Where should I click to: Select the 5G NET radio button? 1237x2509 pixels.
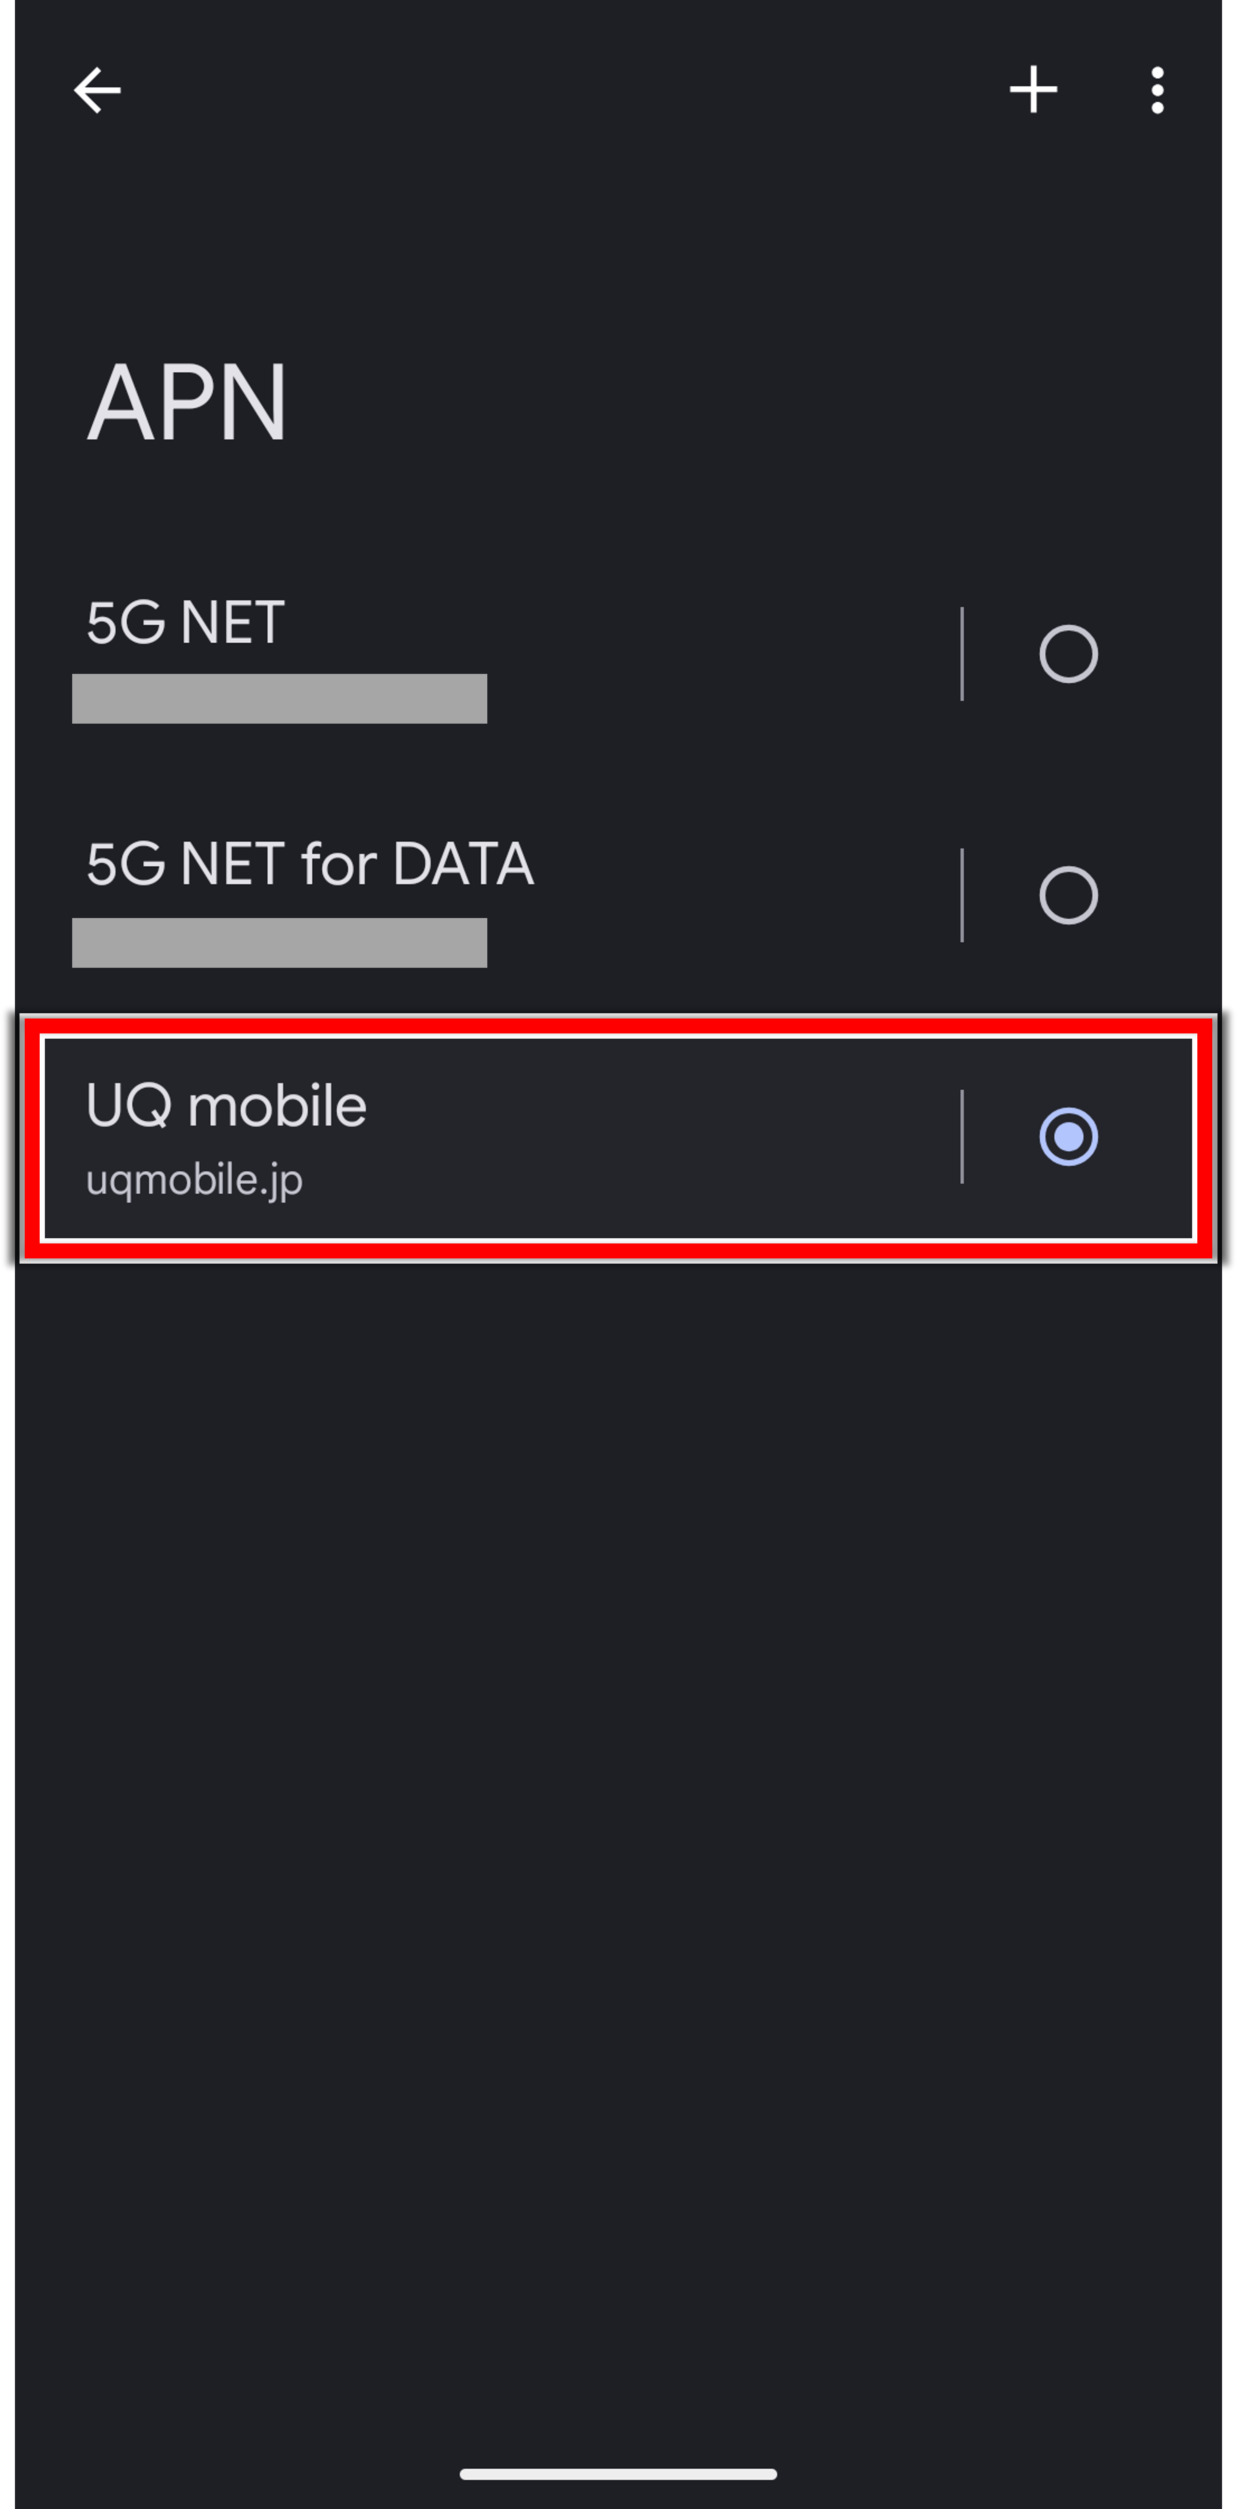1069,653
